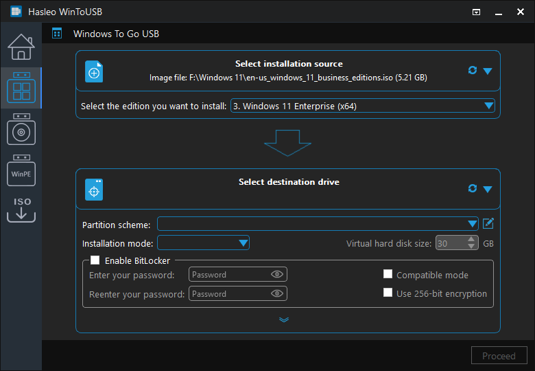The height and width of the screenshot is (371, 535).
Task: Click the Select installation source heading
Action: tap(289, 63)
